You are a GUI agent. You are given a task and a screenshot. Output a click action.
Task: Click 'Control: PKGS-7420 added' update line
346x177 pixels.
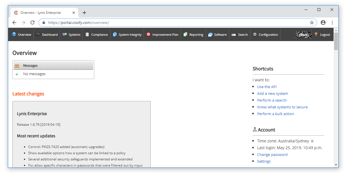tap(66, 147)
